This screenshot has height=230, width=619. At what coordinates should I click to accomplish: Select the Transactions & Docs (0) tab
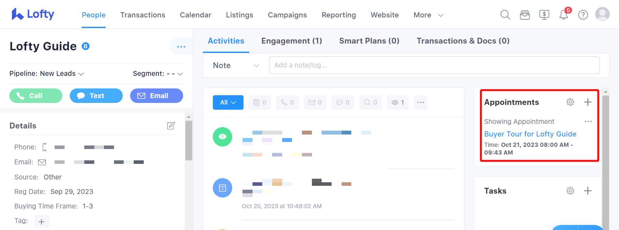point(463,41)
